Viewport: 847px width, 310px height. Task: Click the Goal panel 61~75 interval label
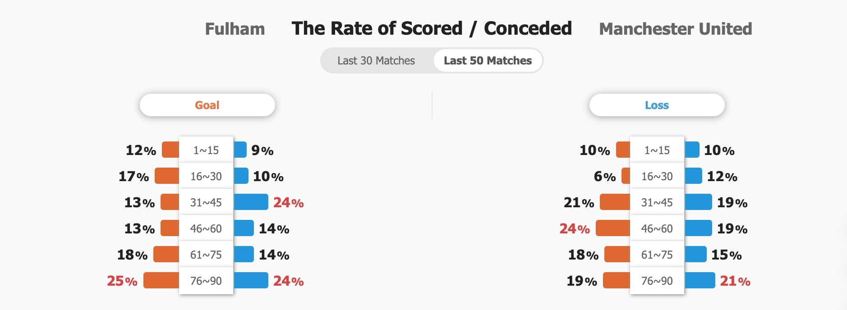[x=206, y=255]
